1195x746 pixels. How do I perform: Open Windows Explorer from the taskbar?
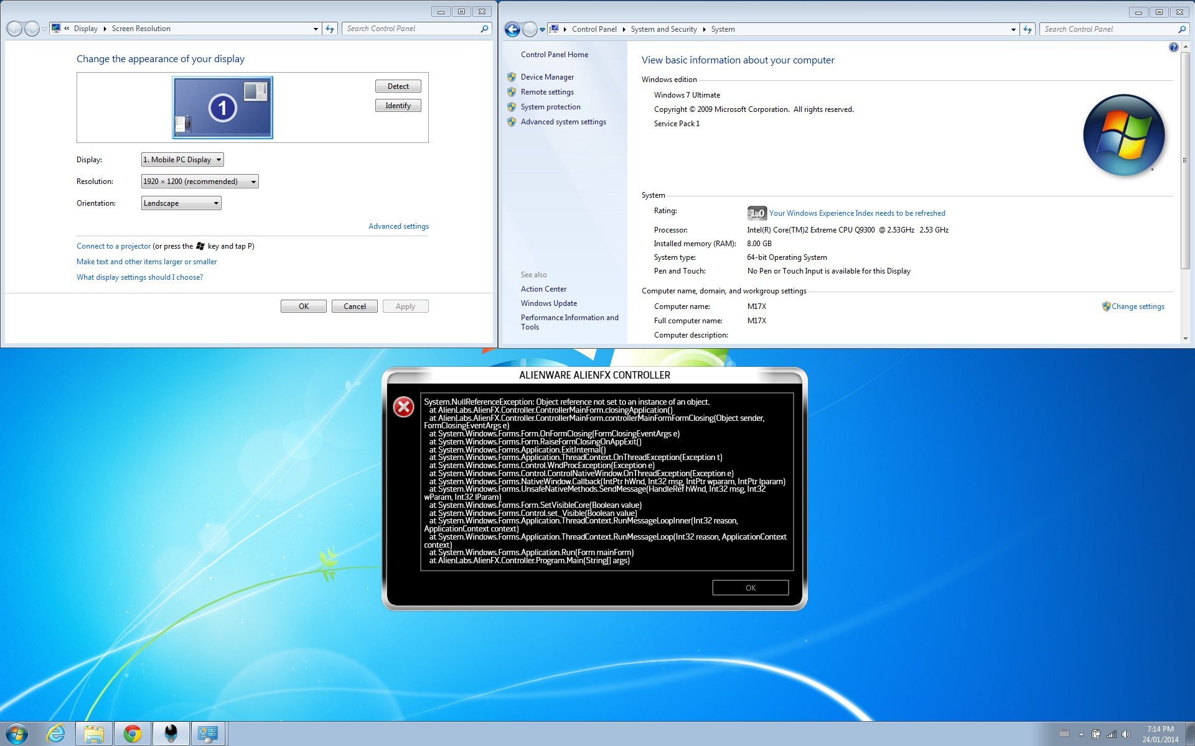(94, 734)
